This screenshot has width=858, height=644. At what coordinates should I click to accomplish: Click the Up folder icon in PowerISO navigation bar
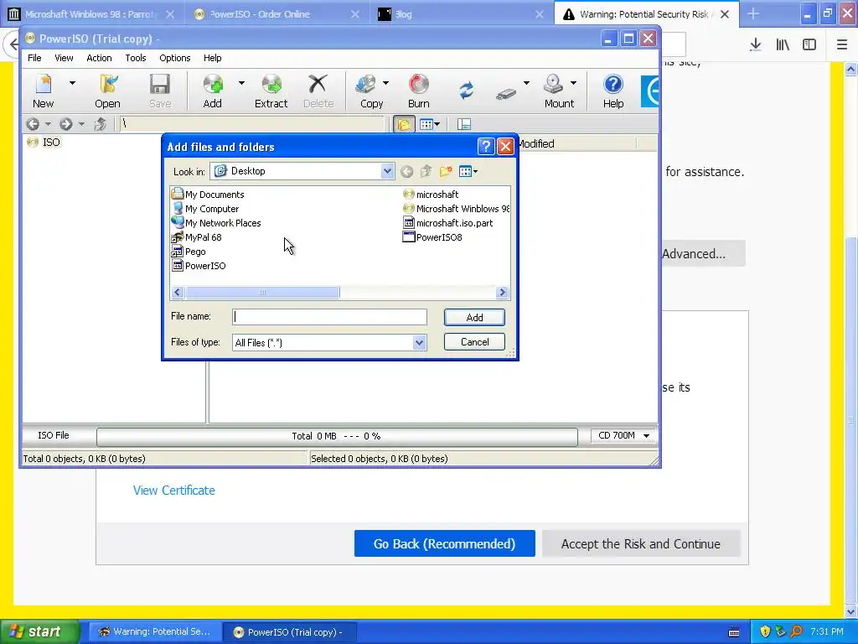(x=101, y=124)
